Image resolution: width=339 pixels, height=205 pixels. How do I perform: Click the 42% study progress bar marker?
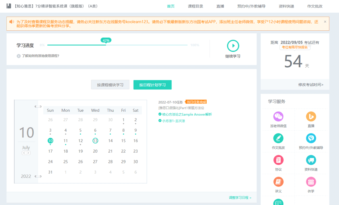pos(106,40)
